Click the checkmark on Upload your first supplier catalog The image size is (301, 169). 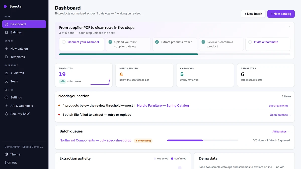coord(110,42)
